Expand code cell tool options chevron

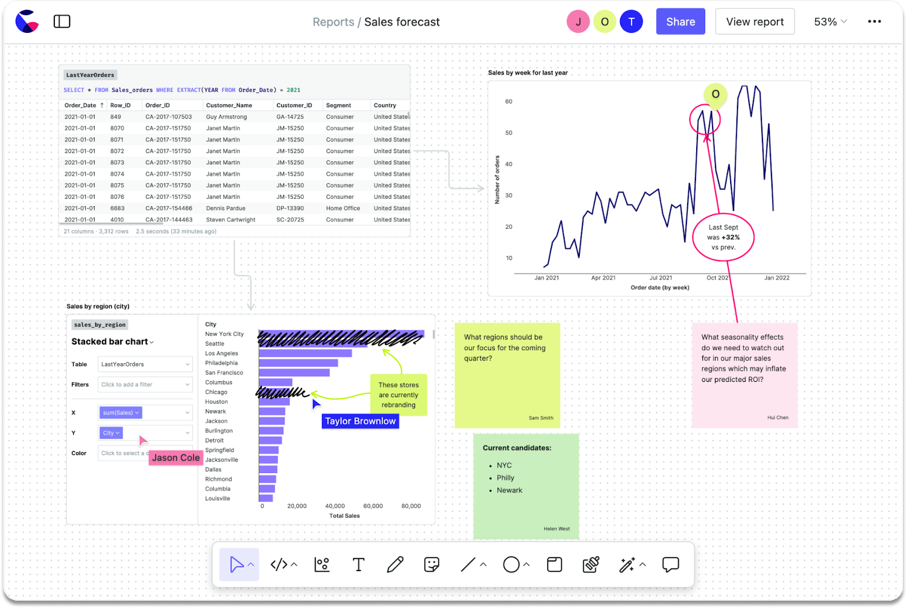(294, 564)
